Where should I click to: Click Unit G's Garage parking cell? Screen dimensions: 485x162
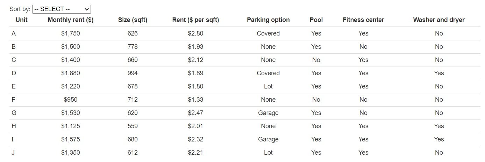point(268,113)
